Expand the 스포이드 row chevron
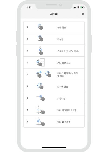 (x=28, y=51)
